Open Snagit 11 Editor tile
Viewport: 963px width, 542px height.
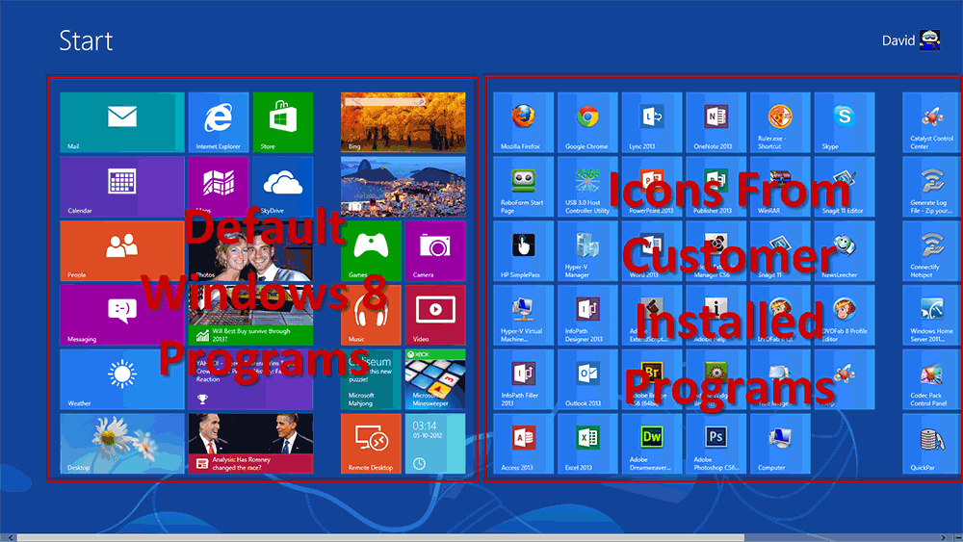click(845, 186)
